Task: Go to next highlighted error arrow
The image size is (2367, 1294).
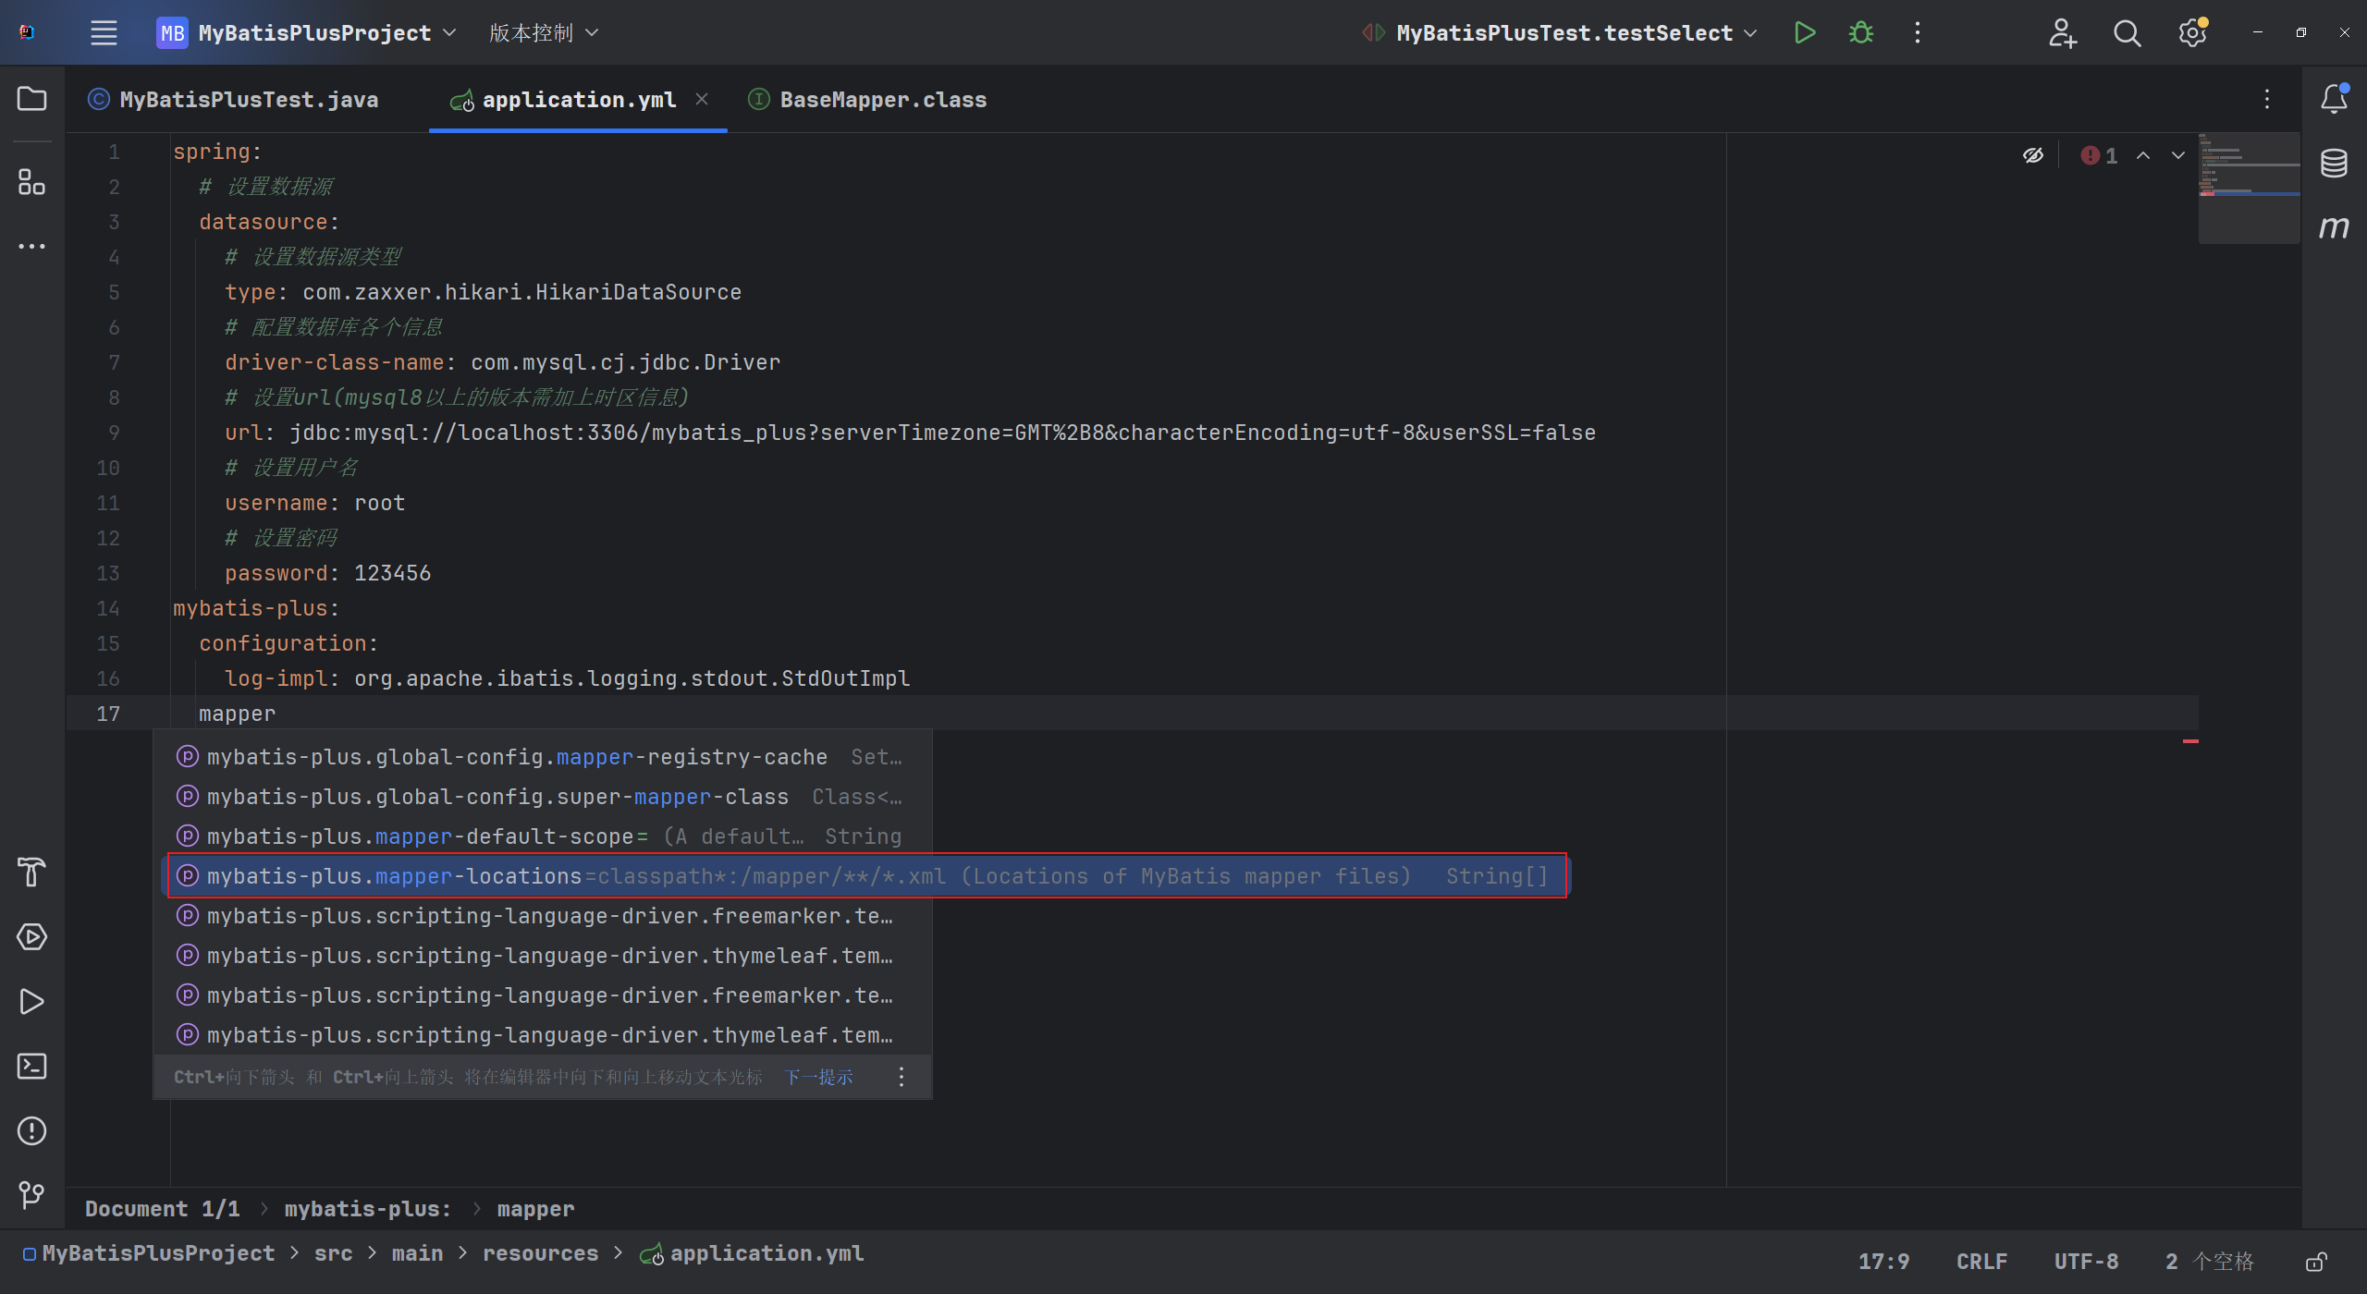Action: 2178,155
